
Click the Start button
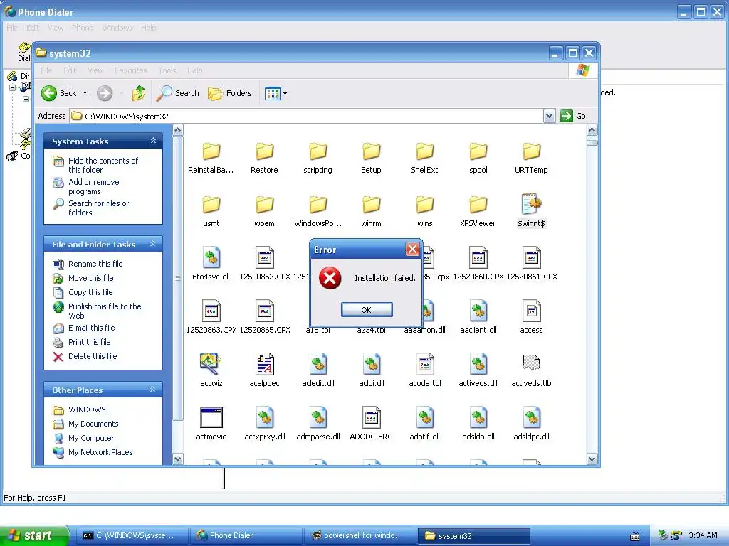tap(34, 535)
